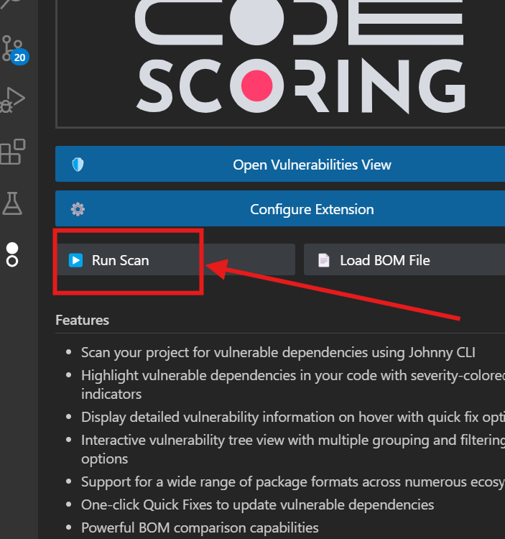Open CodeScoring view in activity bar
The width and height of the screenshot is (505, 539).
[12, 254]
